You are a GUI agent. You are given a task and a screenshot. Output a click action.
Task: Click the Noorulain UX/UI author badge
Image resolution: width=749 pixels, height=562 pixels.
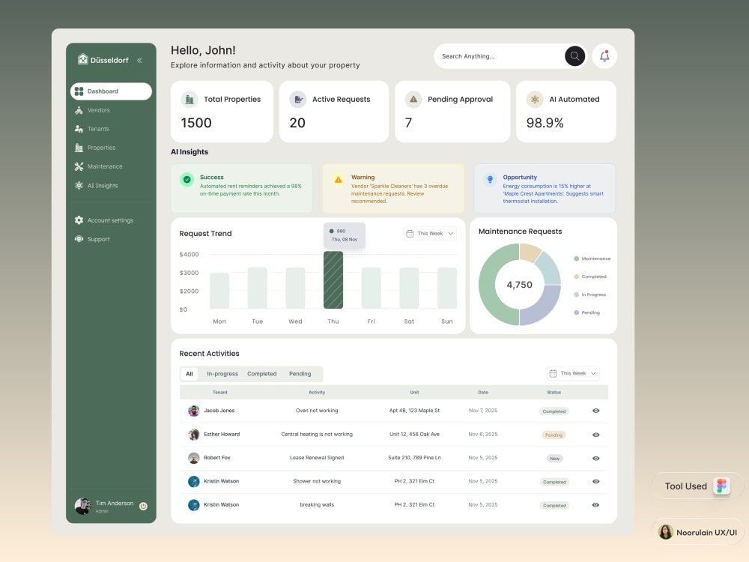(x=697, y=532)
